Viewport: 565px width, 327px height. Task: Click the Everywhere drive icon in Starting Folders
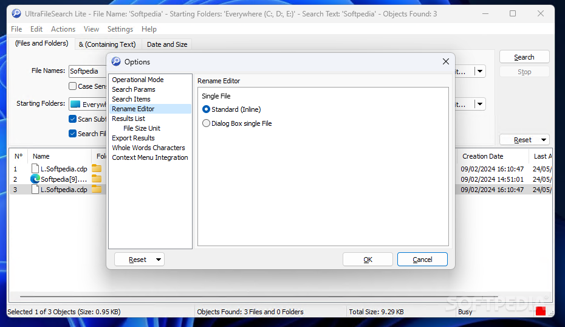click(75, 104)
